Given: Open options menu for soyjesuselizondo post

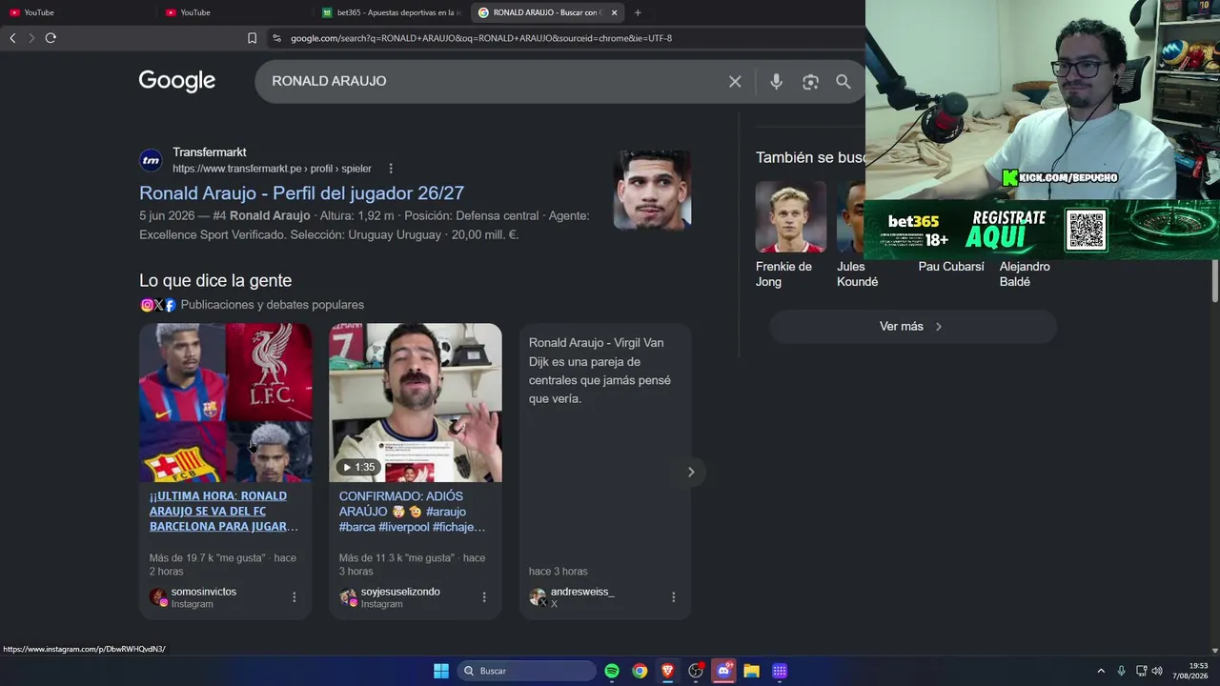Looking at the screenshot, I should pos(484,597).
